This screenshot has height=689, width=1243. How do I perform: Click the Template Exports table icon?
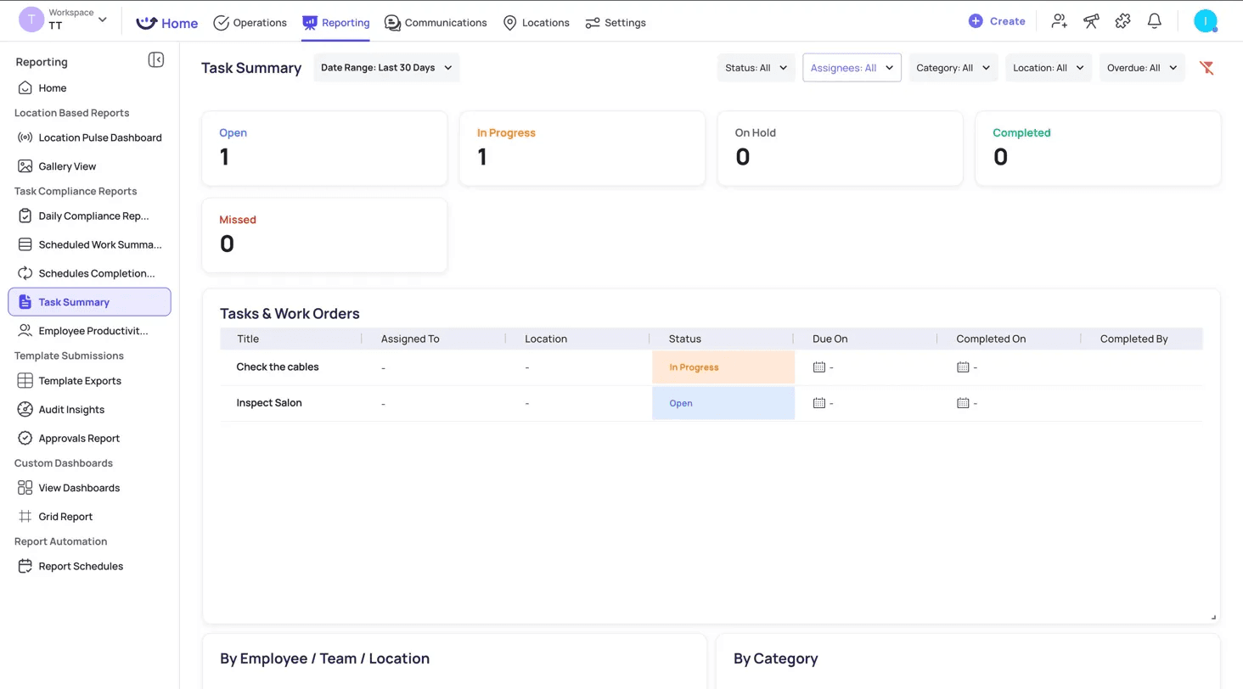pyautogui.click(x=25, y=381)
